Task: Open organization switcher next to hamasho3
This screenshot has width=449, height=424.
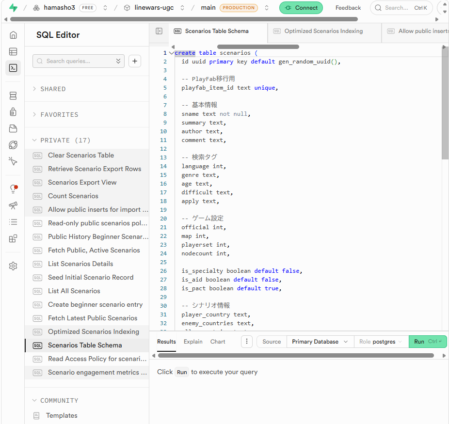Action: pos(105,8)
